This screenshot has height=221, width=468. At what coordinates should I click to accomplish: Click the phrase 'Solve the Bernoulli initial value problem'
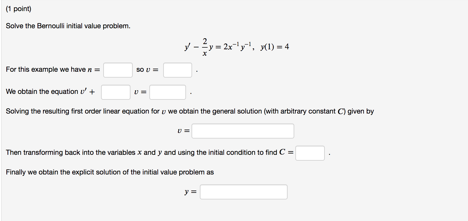(68, 26)
